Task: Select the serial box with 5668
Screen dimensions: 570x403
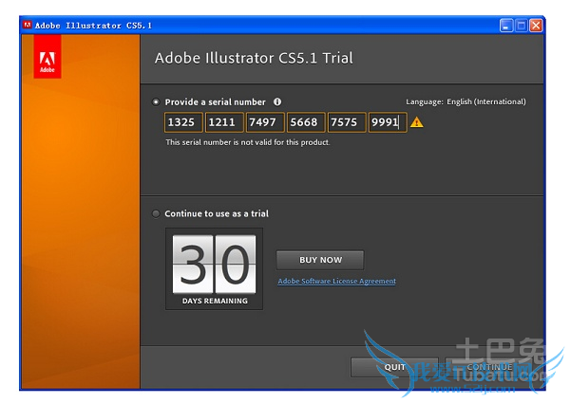Action: click(306, 122)
